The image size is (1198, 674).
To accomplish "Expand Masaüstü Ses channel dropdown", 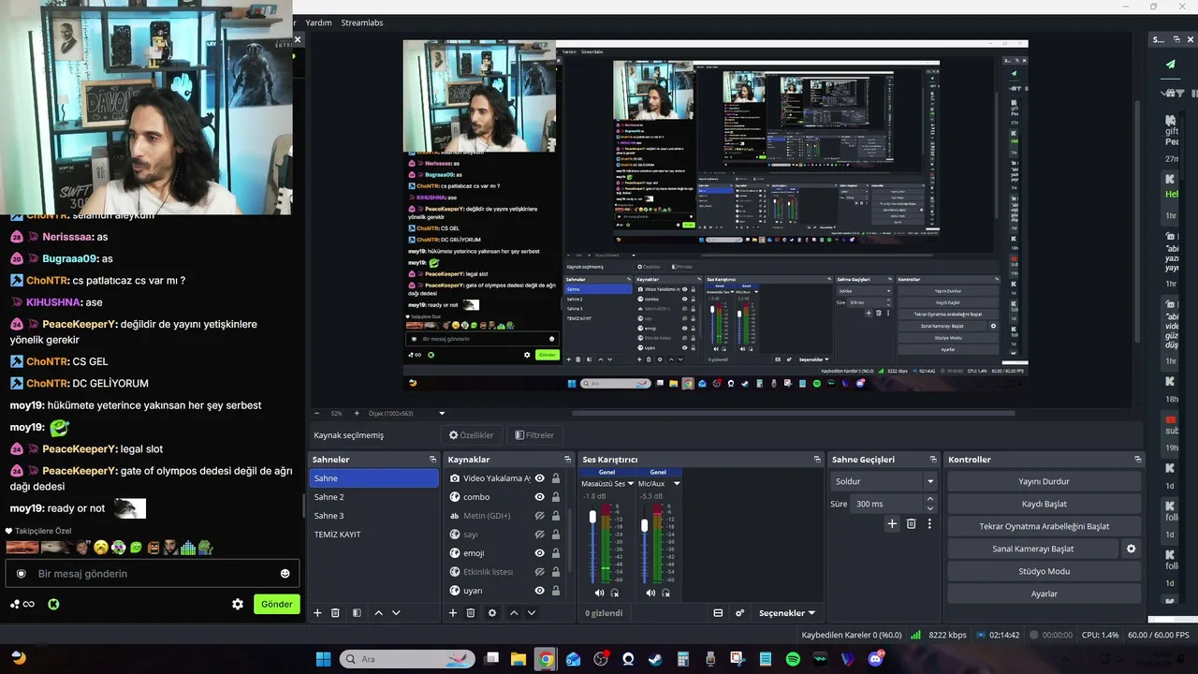I will pyautogui.click(x=631, y=484).
